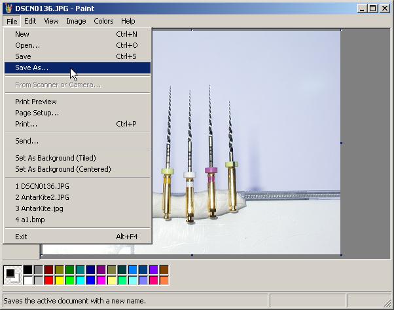Open recent file 1 DSCN0136.JPG
Viewport: 394px width, 310px height.
[x=77, y=186]
